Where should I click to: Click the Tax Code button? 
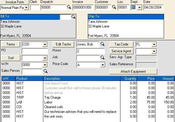(121, 44)
